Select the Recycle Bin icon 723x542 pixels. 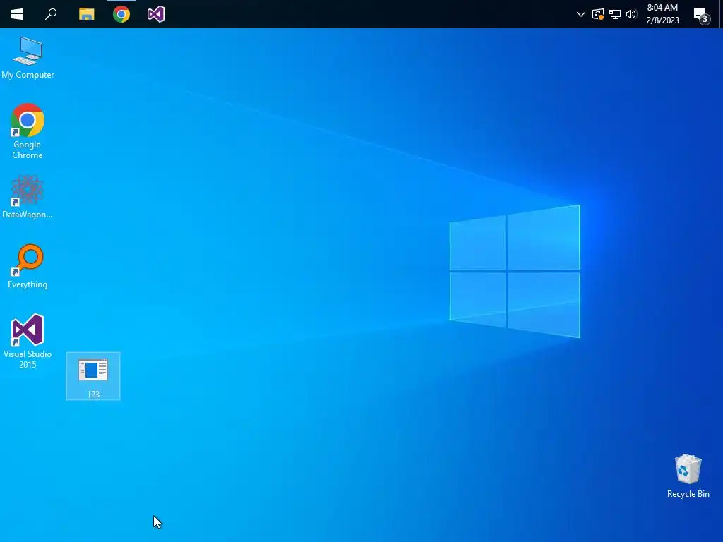point(688,476)
